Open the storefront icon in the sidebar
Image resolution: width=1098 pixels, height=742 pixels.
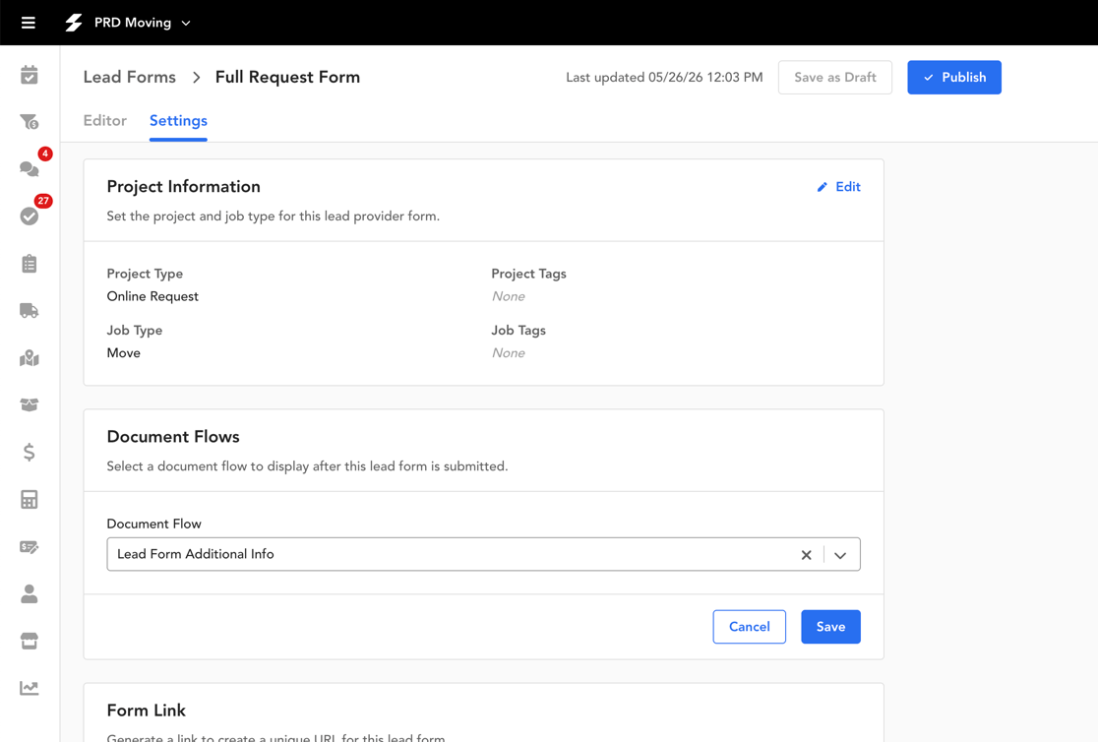click(x=29, y=641)
